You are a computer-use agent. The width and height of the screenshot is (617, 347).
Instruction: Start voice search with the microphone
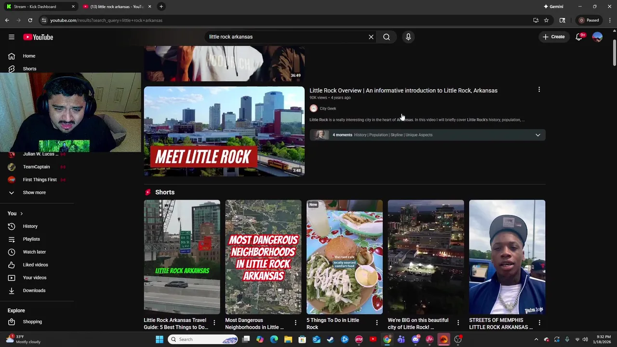click(x=408, y=37)
